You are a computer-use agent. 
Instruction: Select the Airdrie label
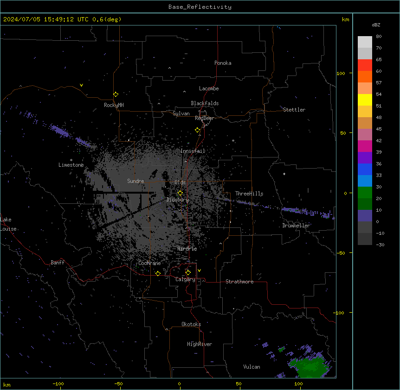(x=187, y=249)
